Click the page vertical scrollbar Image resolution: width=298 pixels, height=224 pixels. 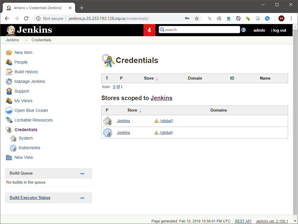point(295,122)
